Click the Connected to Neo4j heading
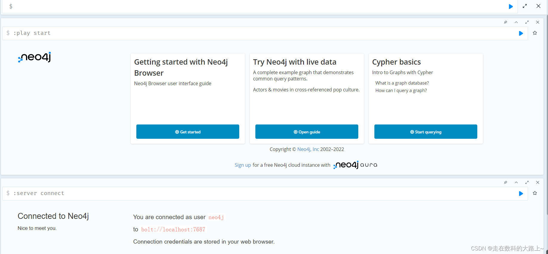Screen dimensions: 548x254 53,216
